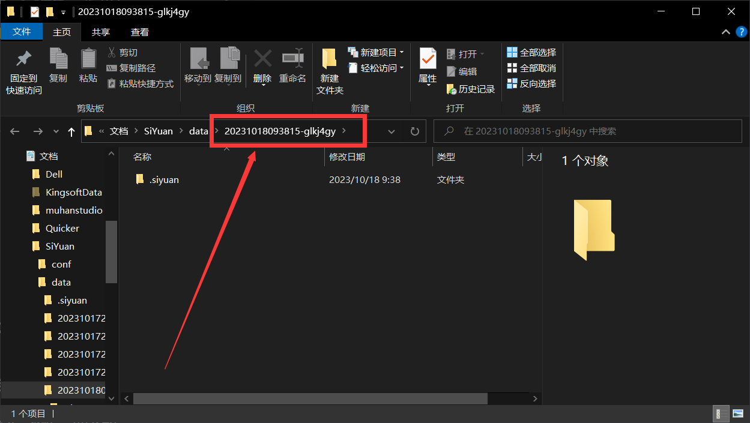
Task: Open the 文件 menu tab
Action: pyautogui.click(x=22, y=32)
